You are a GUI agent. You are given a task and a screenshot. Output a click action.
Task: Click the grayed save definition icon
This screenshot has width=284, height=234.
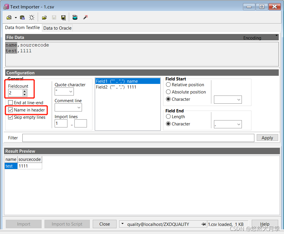(x=54, y=17)
